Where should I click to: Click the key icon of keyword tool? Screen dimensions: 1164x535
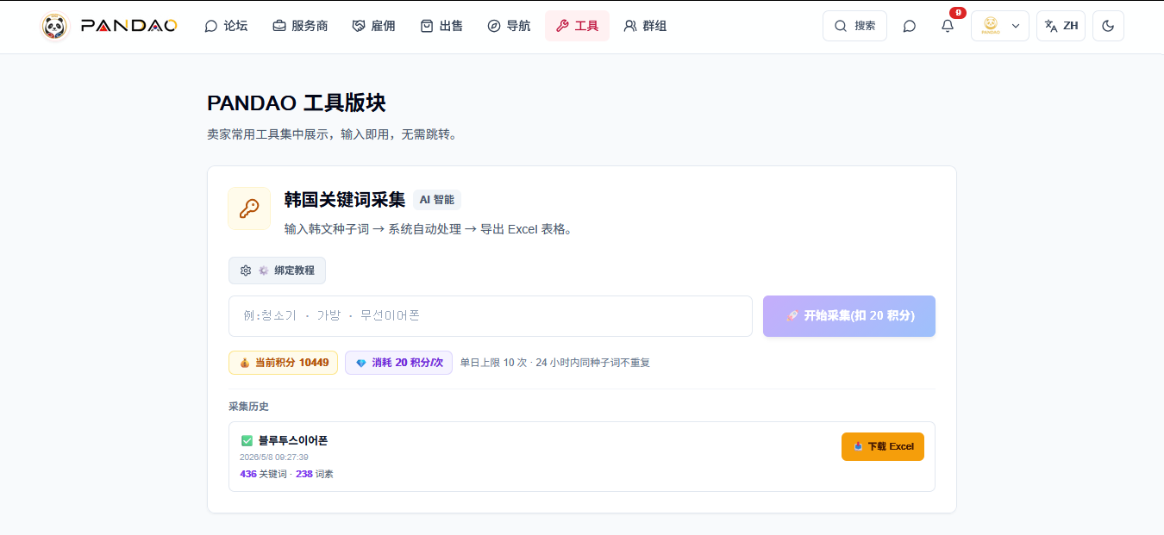pyautogui.click(x=249, y=208)
